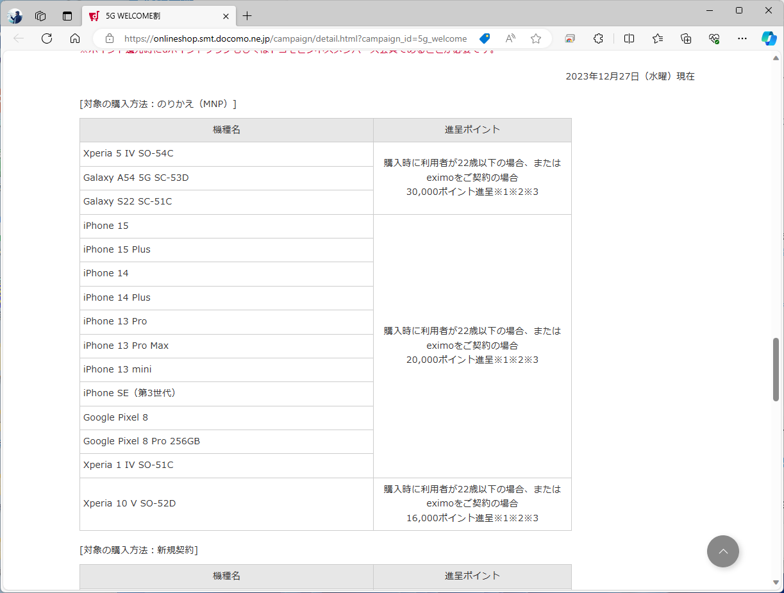Open the browser profile avatar

pos(14,16)
